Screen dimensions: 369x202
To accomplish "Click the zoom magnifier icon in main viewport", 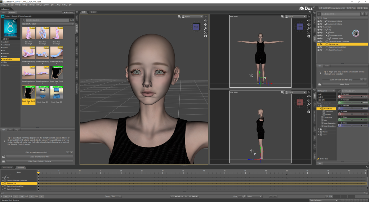I will (x=206, y=28).
